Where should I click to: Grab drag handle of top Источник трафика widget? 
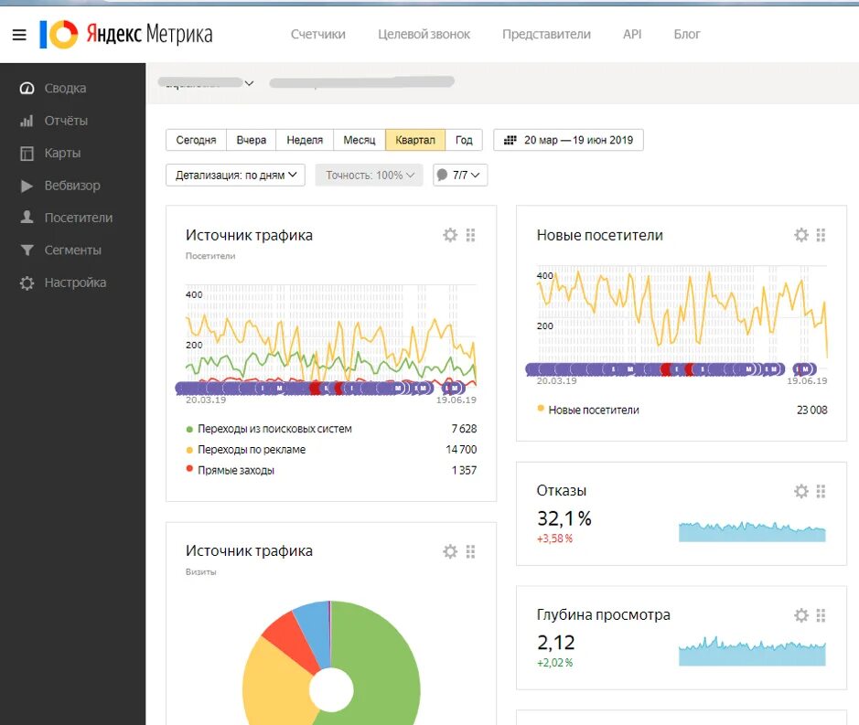[x=470, y=236]
